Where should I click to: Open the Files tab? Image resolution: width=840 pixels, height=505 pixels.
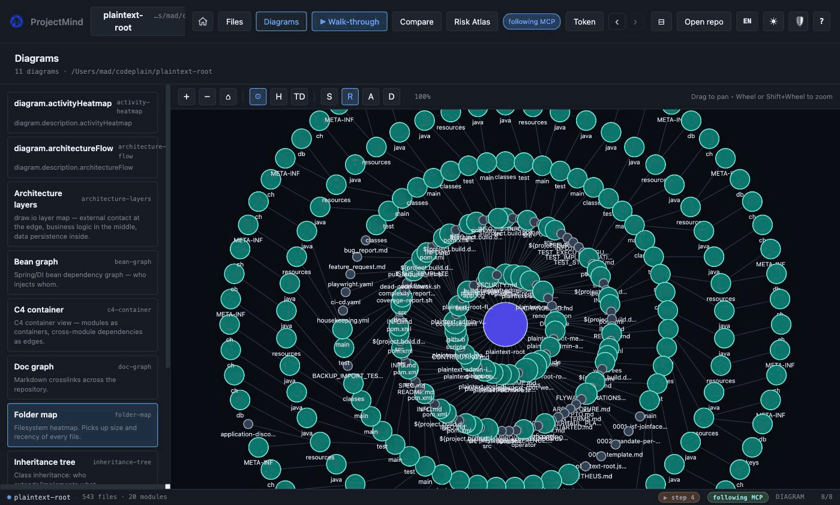point(235,22)
